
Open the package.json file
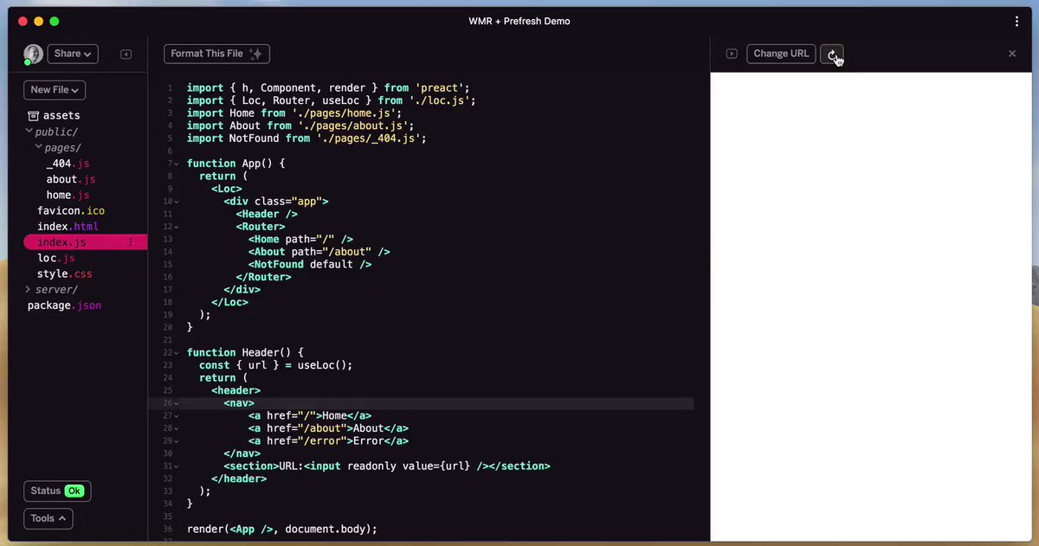(x=64, y=305)
